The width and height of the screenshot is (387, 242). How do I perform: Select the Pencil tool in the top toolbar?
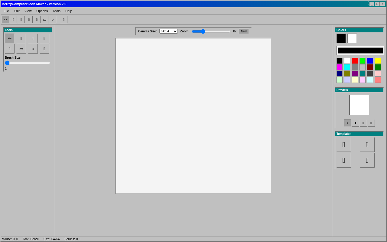5,20
